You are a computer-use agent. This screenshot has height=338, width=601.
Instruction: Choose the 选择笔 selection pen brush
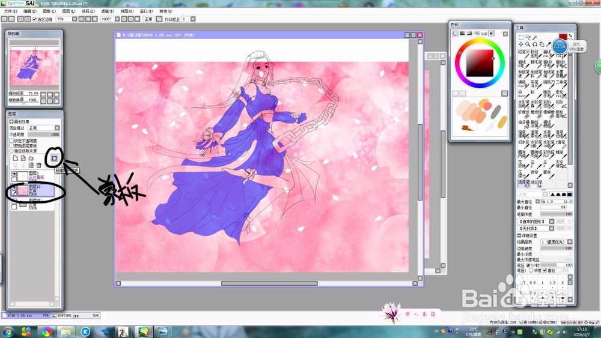tap(523, 184)
